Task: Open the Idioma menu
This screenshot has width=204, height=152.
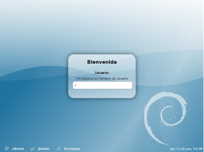Action: click(18, 148)
